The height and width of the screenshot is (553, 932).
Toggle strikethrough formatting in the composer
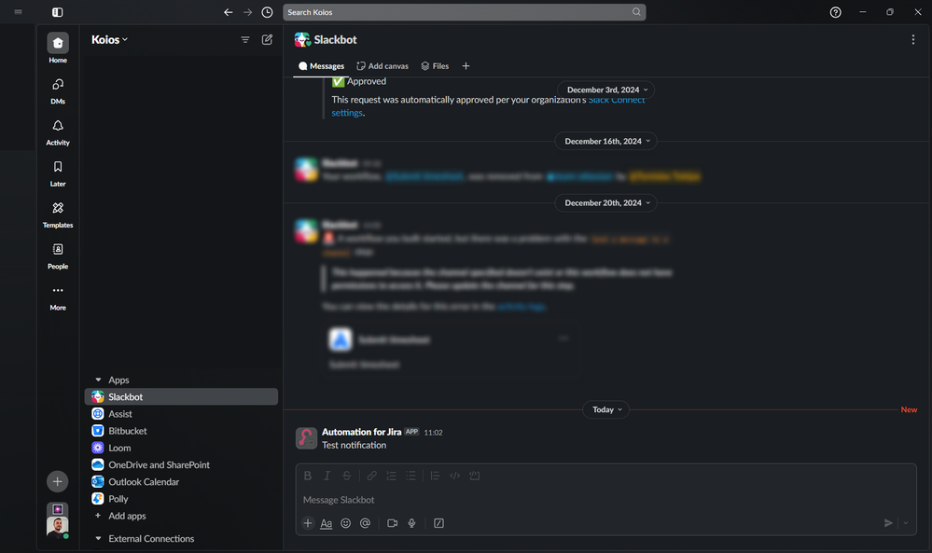(346, 476)
